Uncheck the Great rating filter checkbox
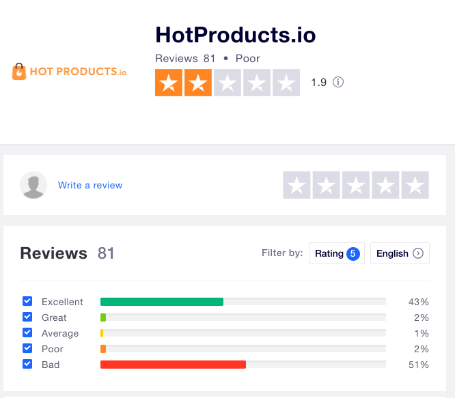This screenshot has width=455, height=398. click(x=27, y=317)
